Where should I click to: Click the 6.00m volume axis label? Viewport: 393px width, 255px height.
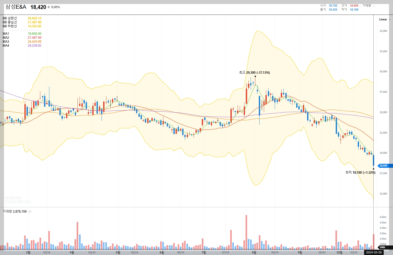383,217
